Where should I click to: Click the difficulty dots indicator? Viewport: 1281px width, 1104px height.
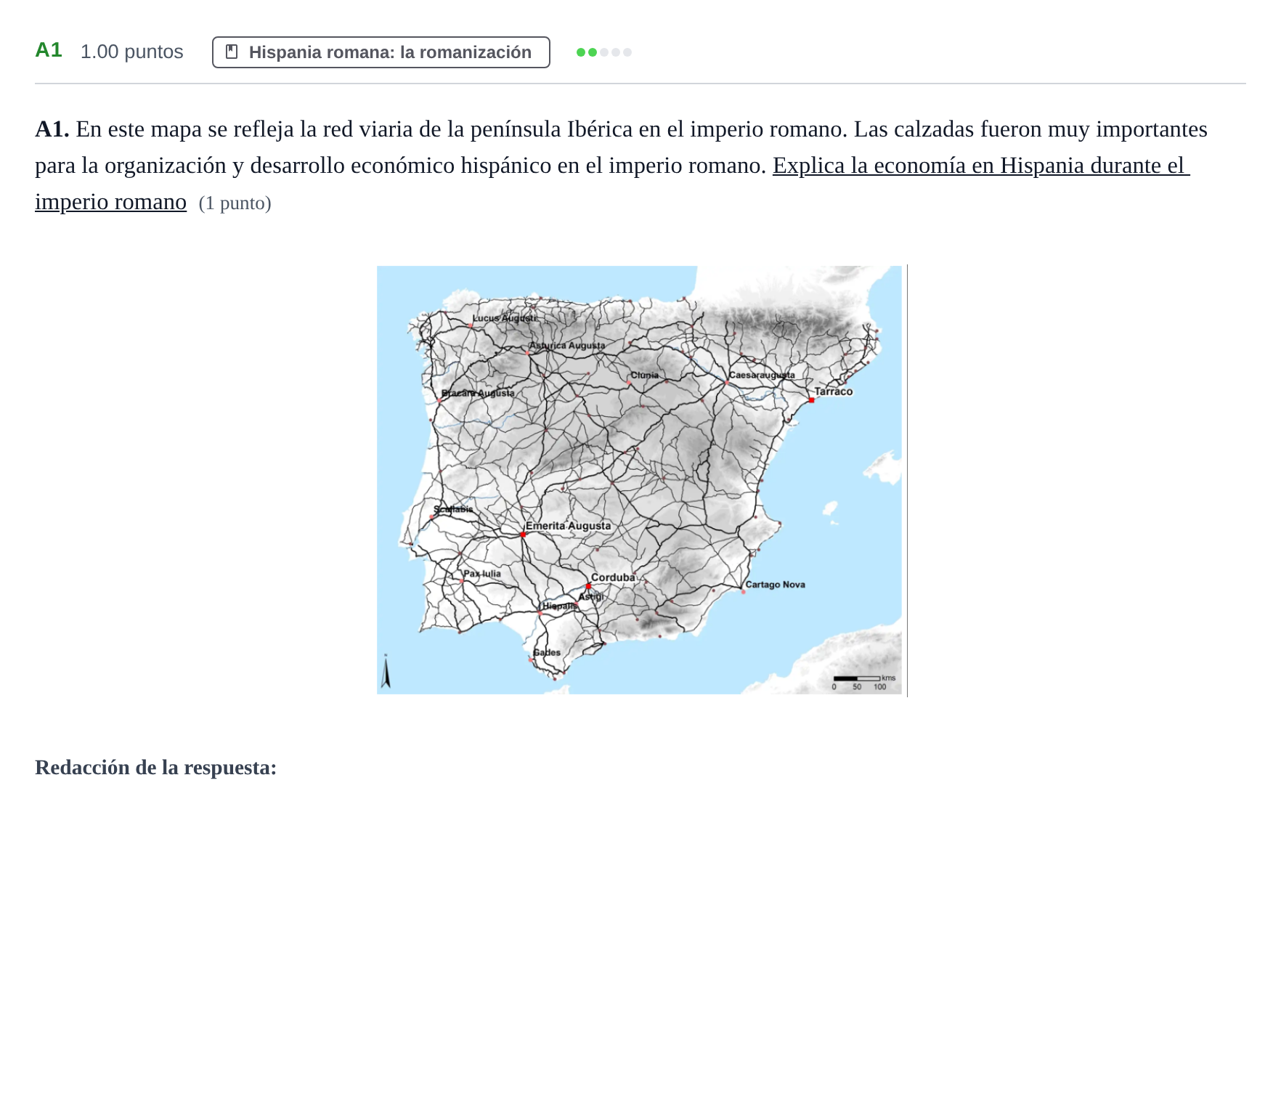point(603,52)
